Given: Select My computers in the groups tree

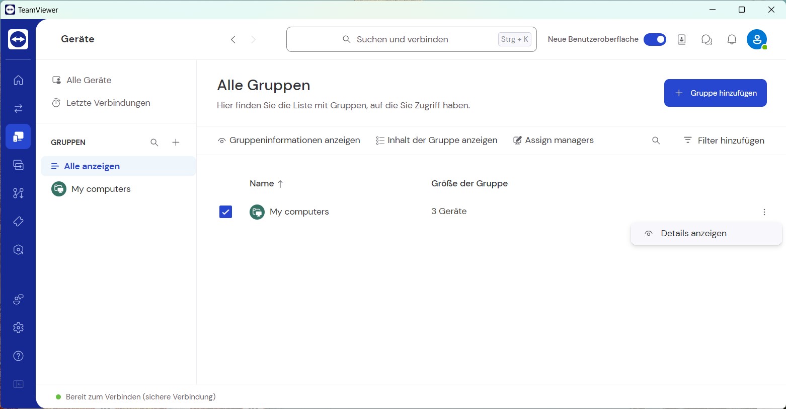Looking at the screenshot, I should coord(101,189).
